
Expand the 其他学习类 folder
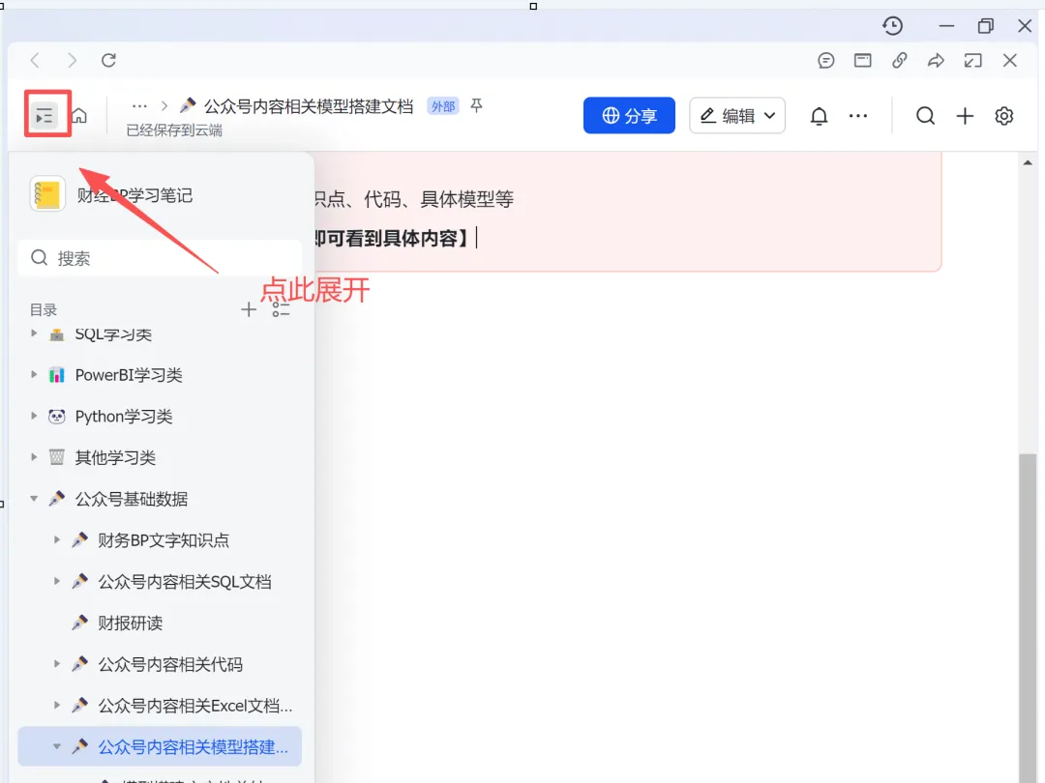tap(34, 457)
